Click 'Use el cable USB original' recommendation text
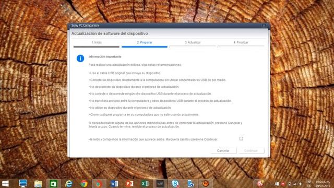This screenshot has width=334, height=188. 125,73
